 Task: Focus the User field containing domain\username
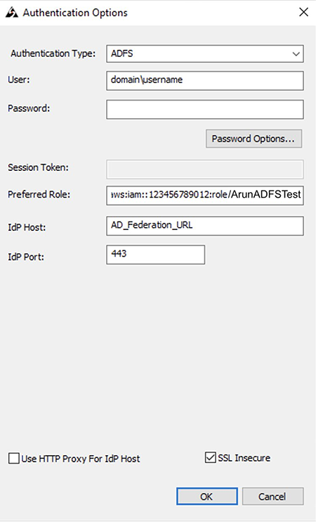(x=204, y=80)
